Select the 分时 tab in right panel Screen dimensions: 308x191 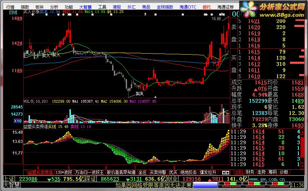[239, 172]
